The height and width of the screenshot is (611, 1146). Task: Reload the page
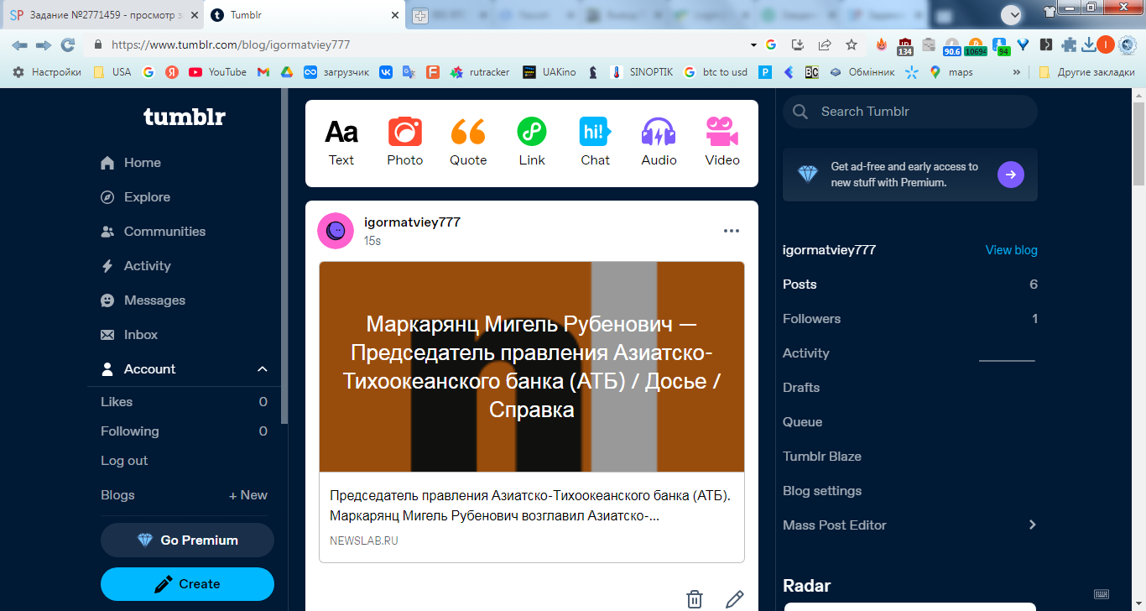point(68,44)
